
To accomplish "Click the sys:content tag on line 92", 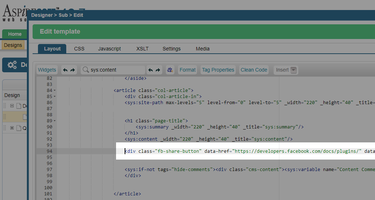I will [208, 139].
